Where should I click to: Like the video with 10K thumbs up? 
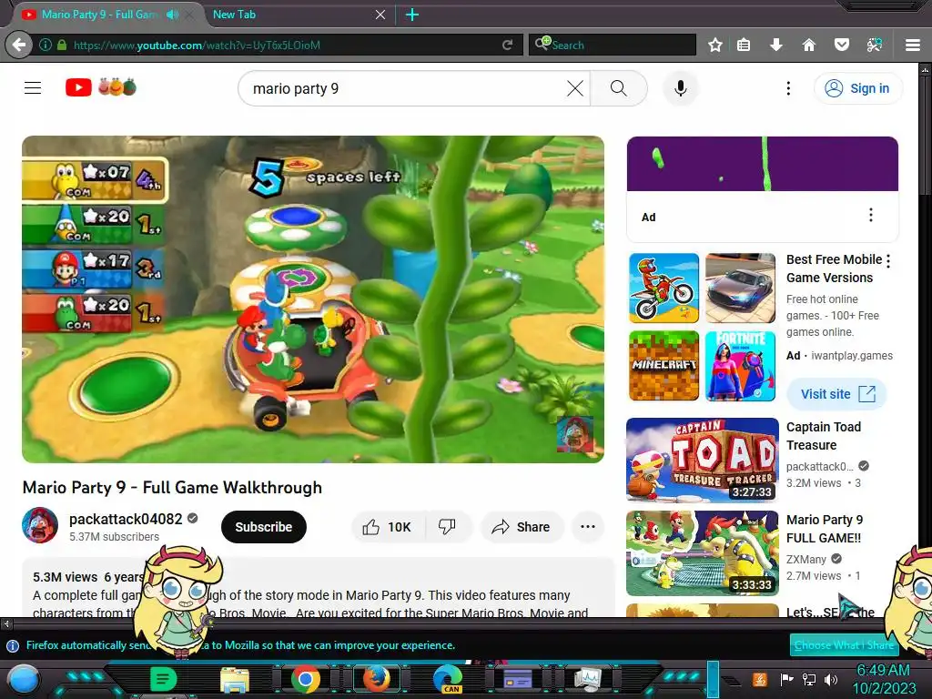click(x=389, y=527)
